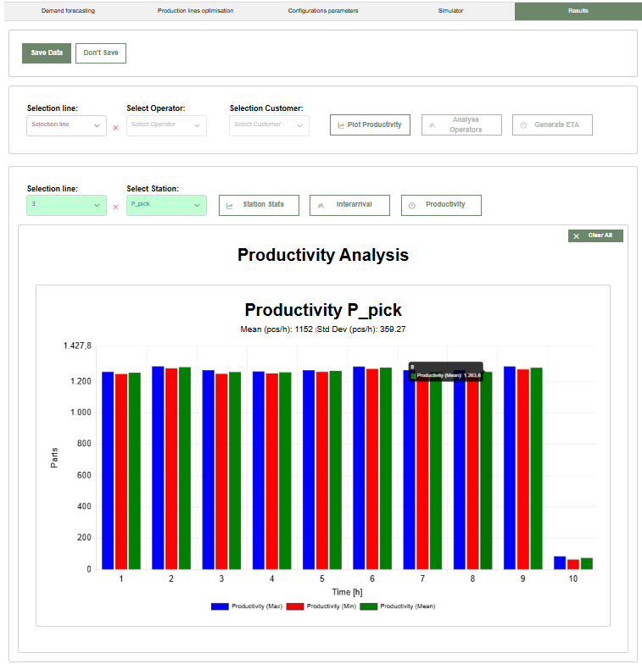This screenshot has width=642, height=664.
Task: Choose Don't Save
Action: click(x=101, y=53)
